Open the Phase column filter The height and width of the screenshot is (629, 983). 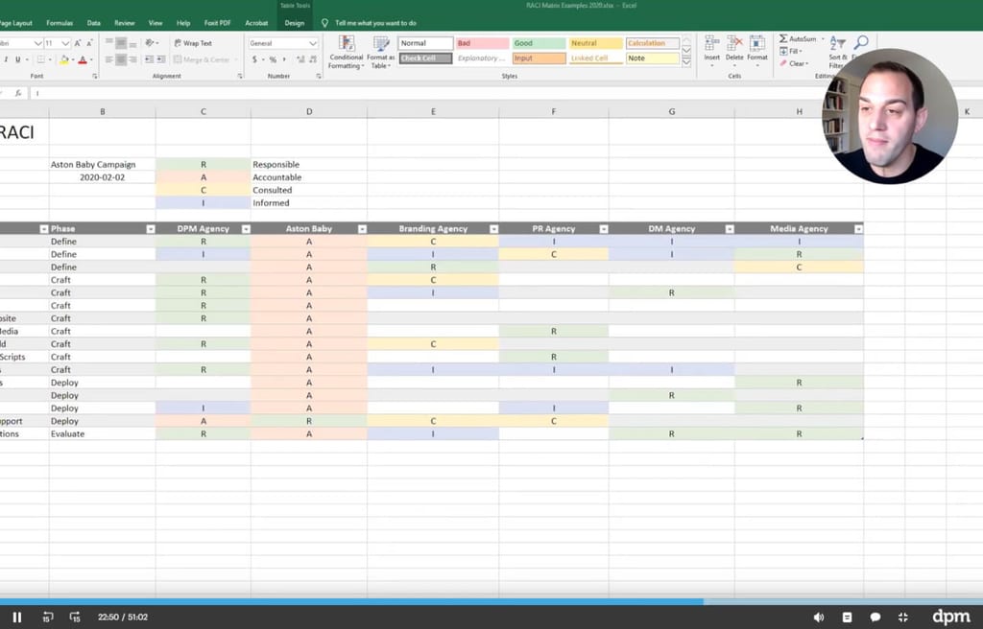coord(151,228)
